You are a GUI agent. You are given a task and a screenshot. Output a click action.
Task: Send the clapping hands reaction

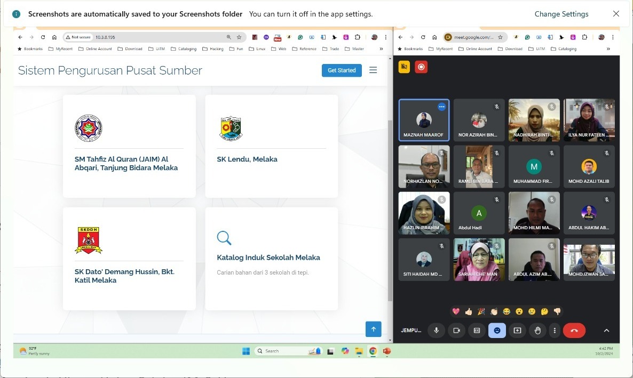click(x=494, y=311)
